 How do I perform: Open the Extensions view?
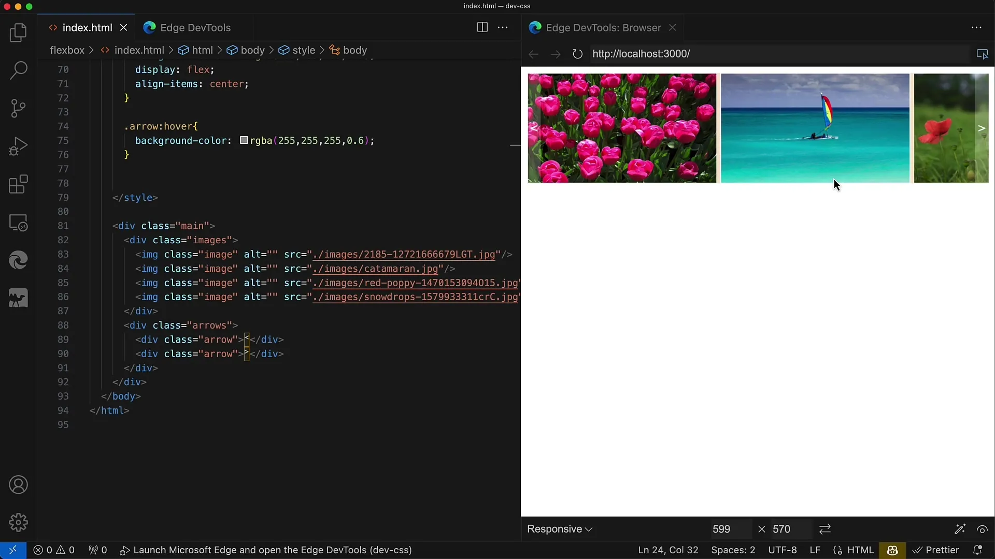pyautogui.click(x=18, y=184)
